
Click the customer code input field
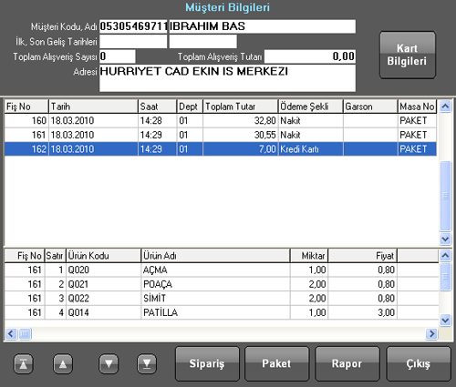point(133,26)
